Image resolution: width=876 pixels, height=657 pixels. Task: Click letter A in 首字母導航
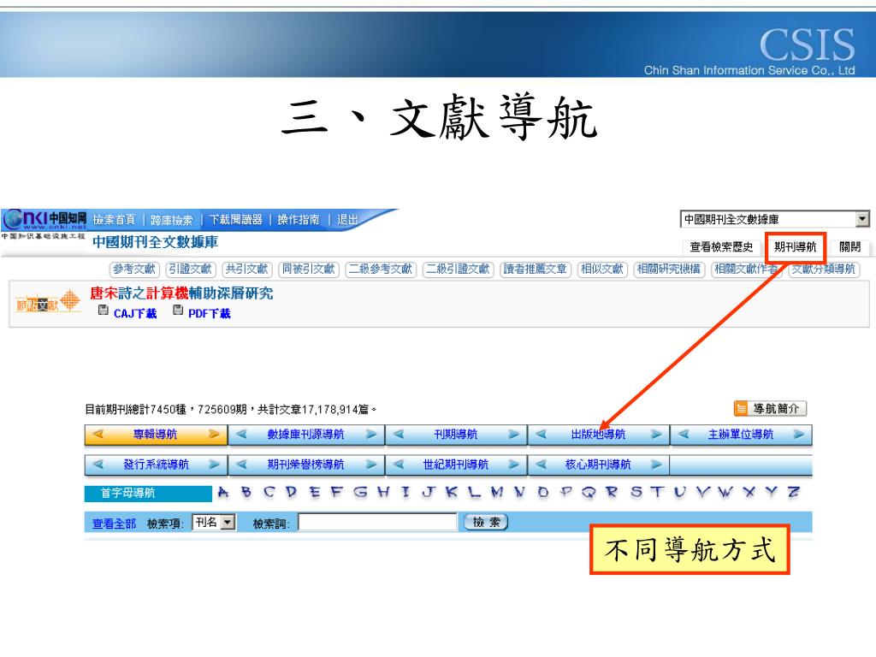[223, 493]
